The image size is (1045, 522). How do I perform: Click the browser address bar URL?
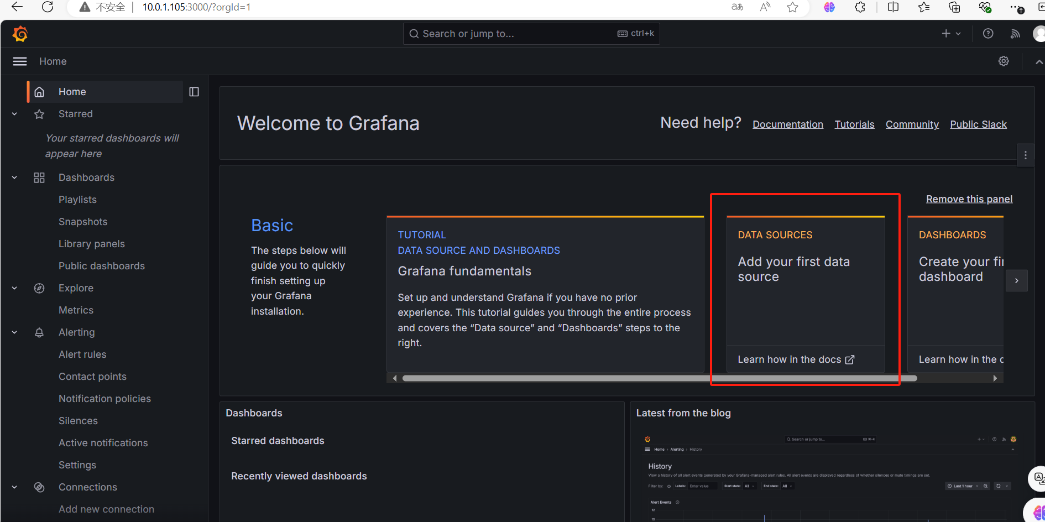tap(196, 7)
